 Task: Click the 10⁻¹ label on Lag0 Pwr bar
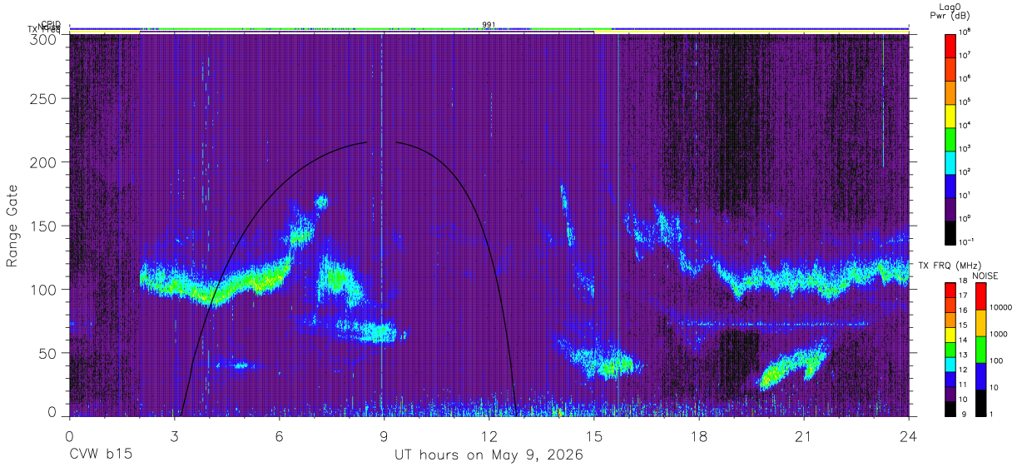(x=968, y=241)
